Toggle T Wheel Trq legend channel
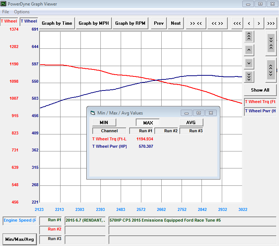Viewport: 279px width, 246px height. (260, 102)
